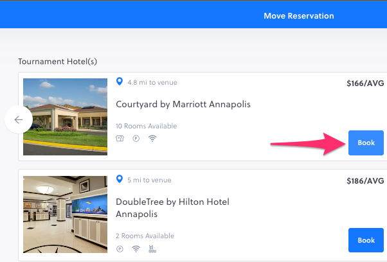Open the Courtyard by Marriott hotel photo

click(x=65, y=117)
